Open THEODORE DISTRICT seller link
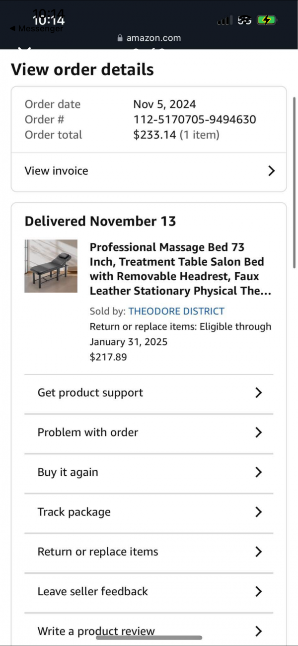This screenshot has width=298, height=646. click(176, 312)
